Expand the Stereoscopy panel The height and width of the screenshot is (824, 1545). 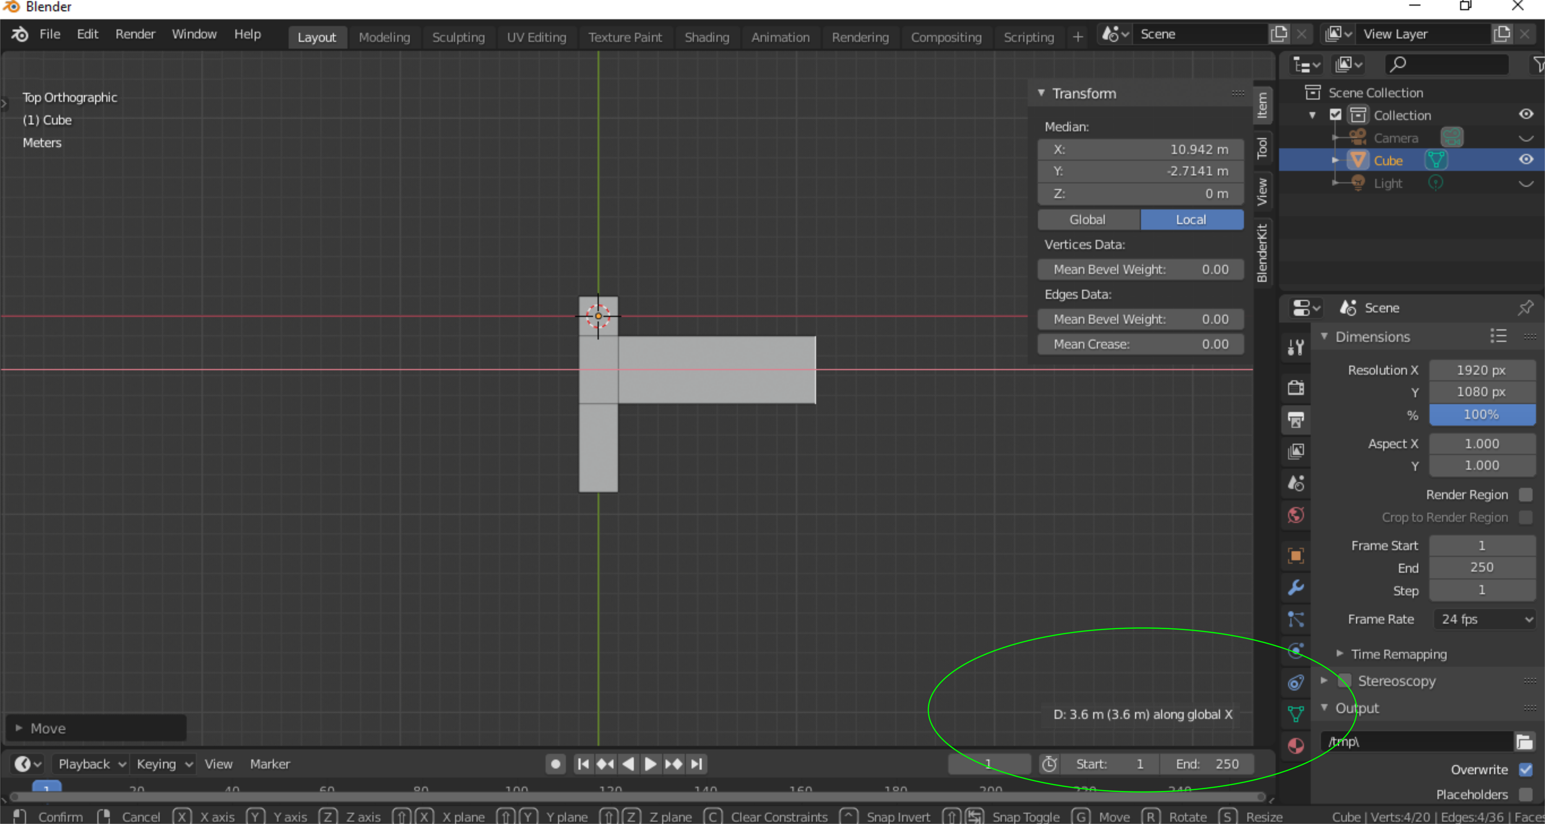1324,681
